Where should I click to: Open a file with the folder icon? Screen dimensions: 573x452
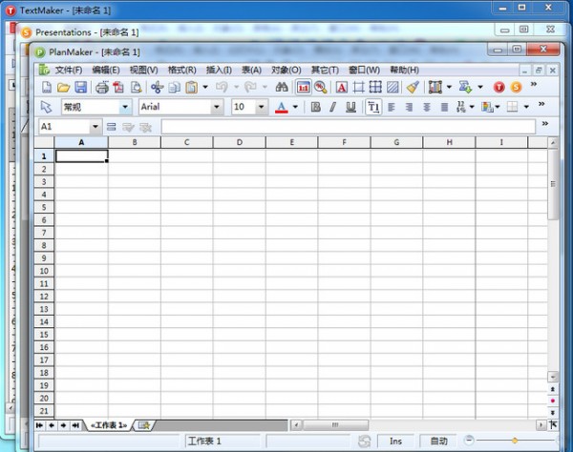[63, 87]
